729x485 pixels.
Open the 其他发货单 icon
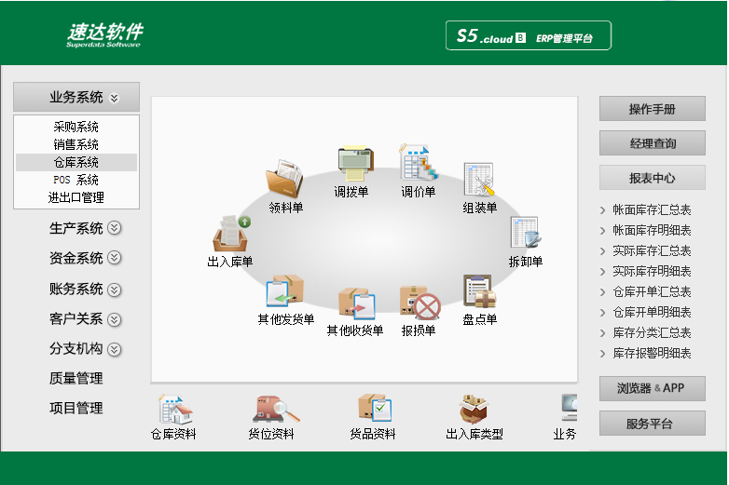(x=284, y=291)
